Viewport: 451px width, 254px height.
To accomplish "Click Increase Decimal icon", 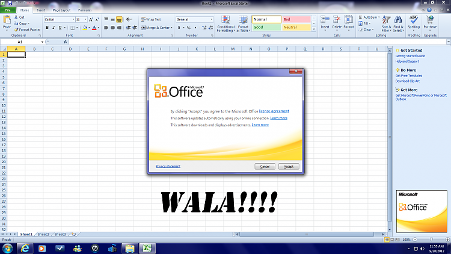I will coord(204,28).
